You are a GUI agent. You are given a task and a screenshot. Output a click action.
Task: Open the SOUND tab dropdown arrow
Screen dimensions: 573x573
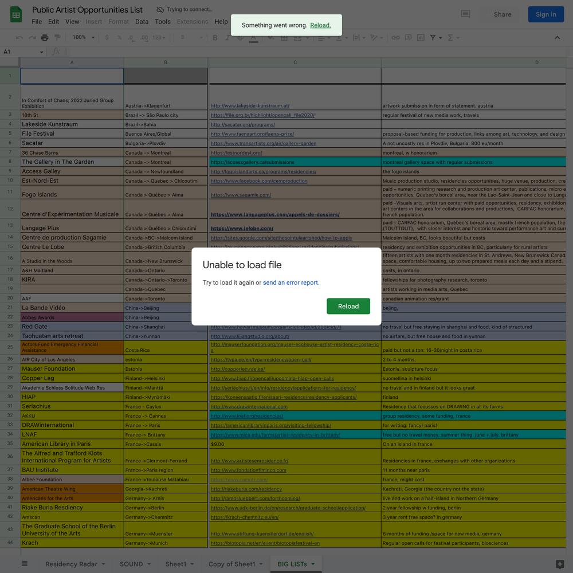149,564
